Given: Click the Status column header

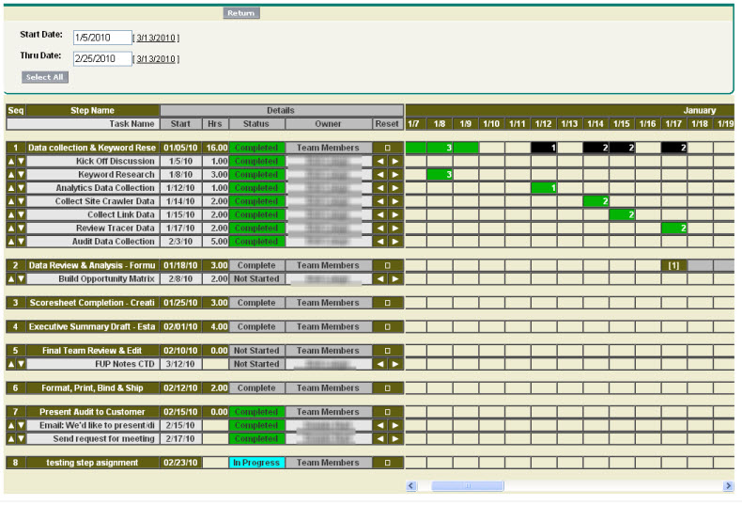Looking at the screenshot, I should 256,123.
